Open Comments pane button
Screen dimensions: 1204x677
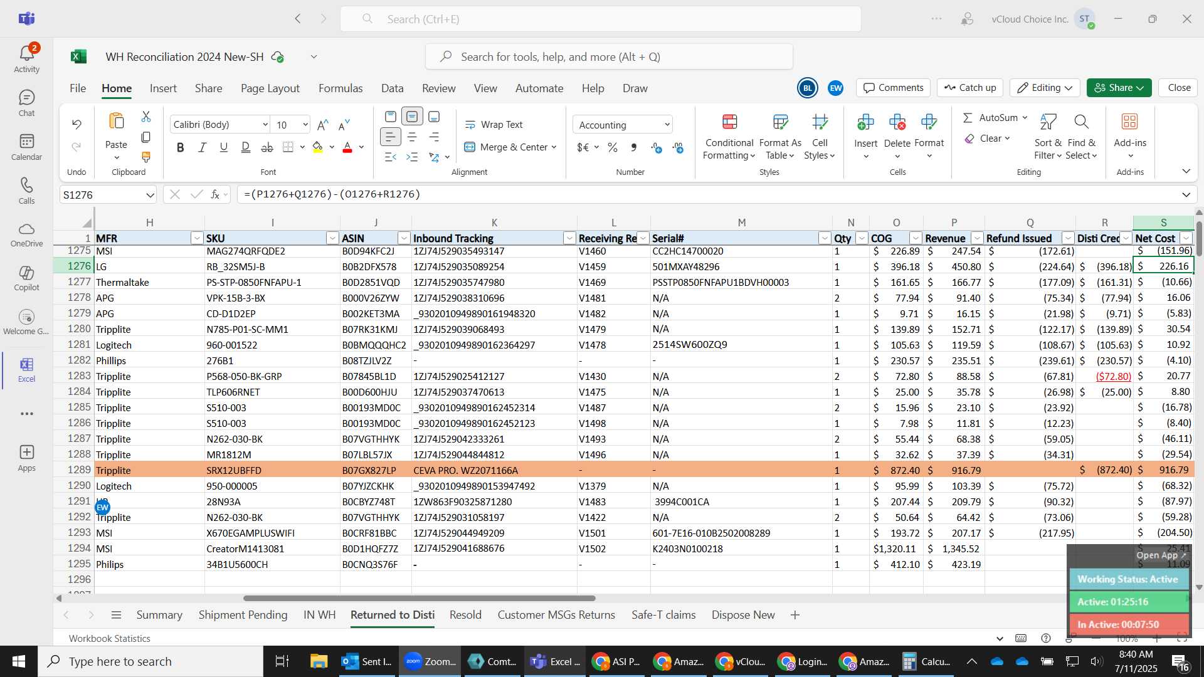894,88
